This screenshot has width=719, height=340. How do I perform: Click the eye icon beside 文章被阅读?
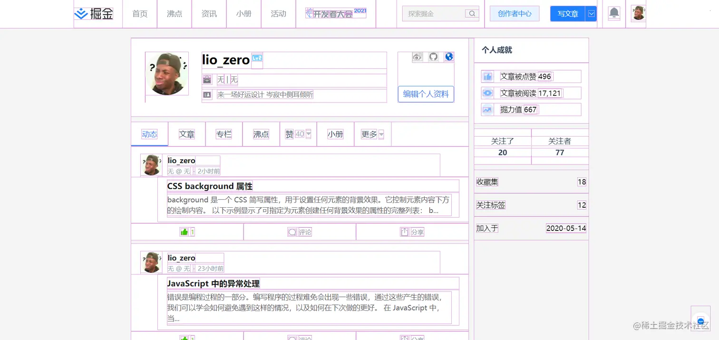pyautogui.click(x=487, y=93)
